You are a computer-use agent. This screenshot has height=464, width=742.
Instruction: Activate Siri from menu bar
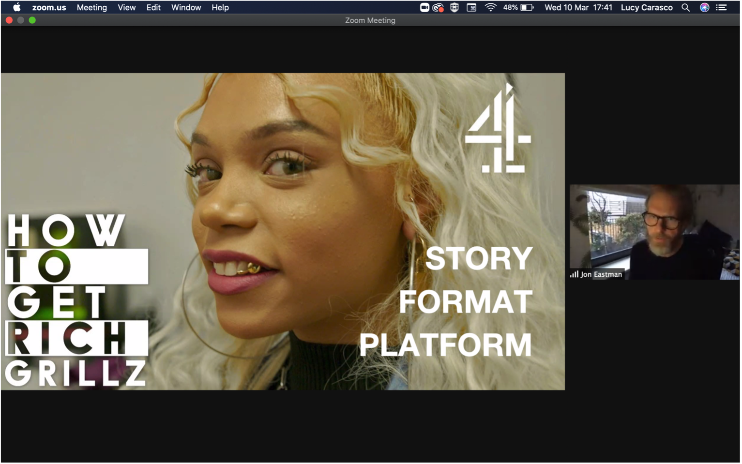[704, 7]
